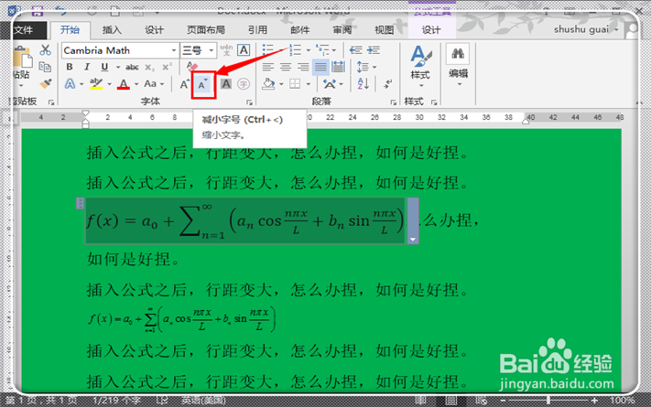Open the Font dialog launcher
This screenshot has height=407, width=651.
click(249, 102)
